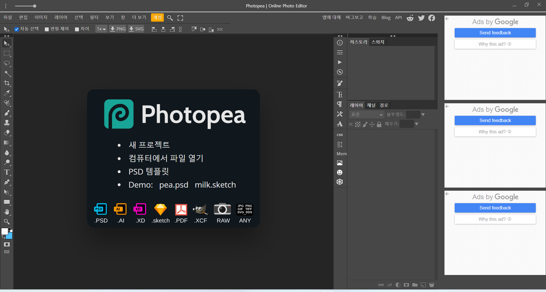
Task: Toggle lock image pixels brush icon
Action: pyautogui.click(x=365, y=124)
